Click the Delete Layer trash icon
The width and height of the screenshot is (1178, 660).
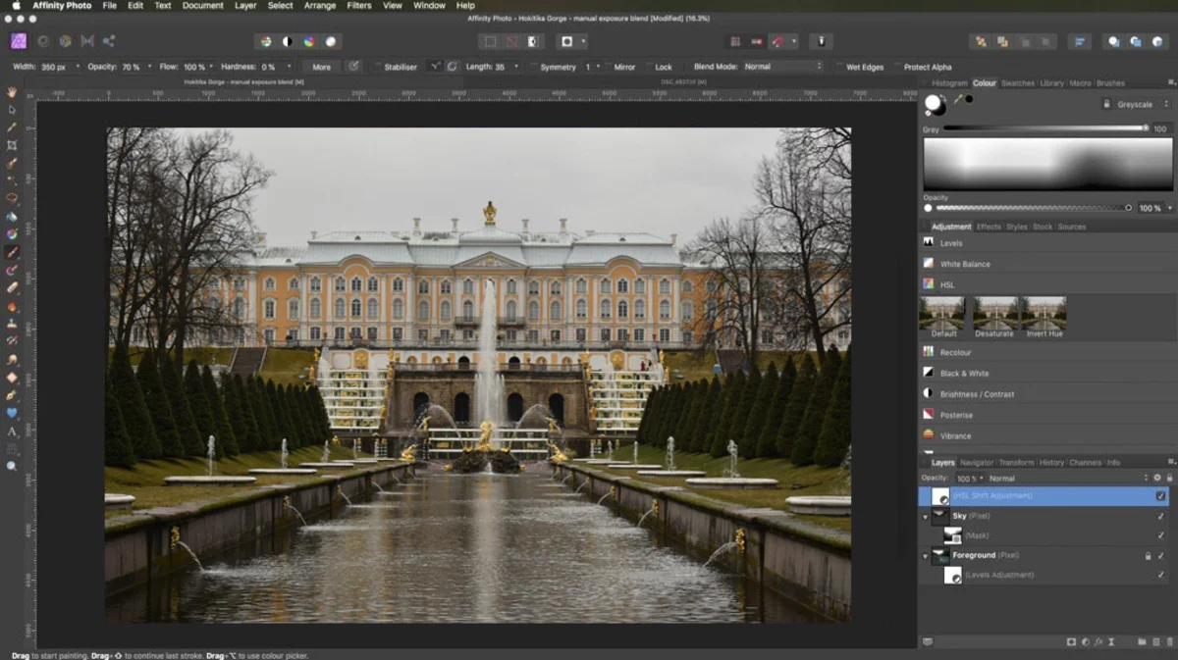pos(1169,641)
